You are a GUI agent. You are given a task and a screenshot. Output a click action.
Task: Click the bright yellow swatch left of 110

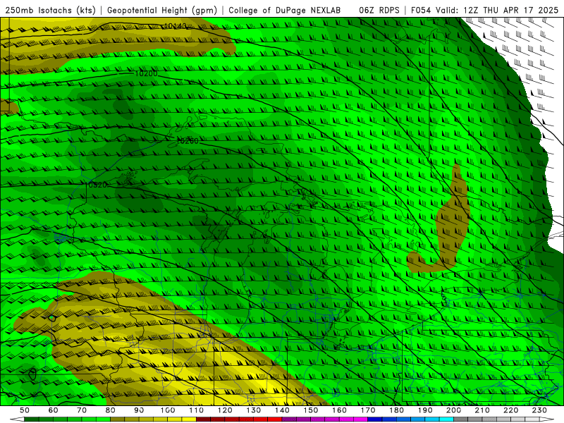point(189,419)
